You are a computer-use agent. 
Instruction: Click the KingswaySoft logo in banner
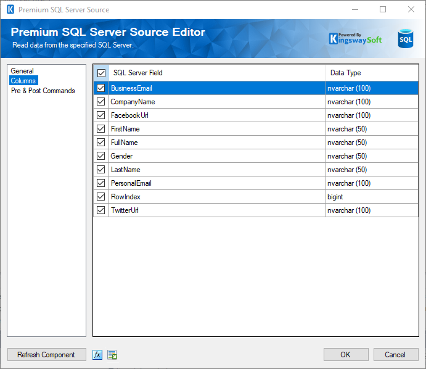tap(355, 39)
